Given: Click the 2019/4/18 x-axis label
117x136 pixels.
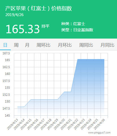Looking at the screenshot, I should click(46, 124).
